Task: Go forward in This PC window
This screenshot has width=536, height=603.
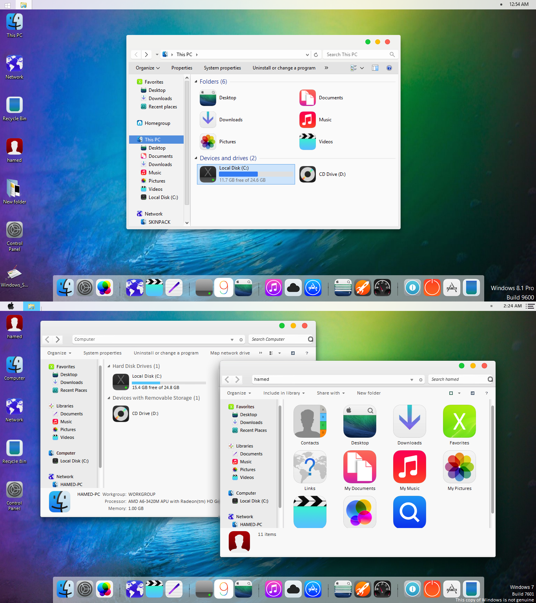Action: tap(146, 55)
